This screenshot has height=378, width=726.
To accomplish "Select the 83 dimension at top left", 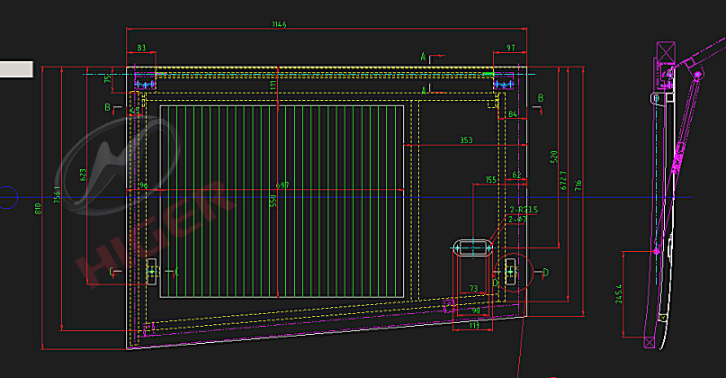I will [x=142, y=47].
